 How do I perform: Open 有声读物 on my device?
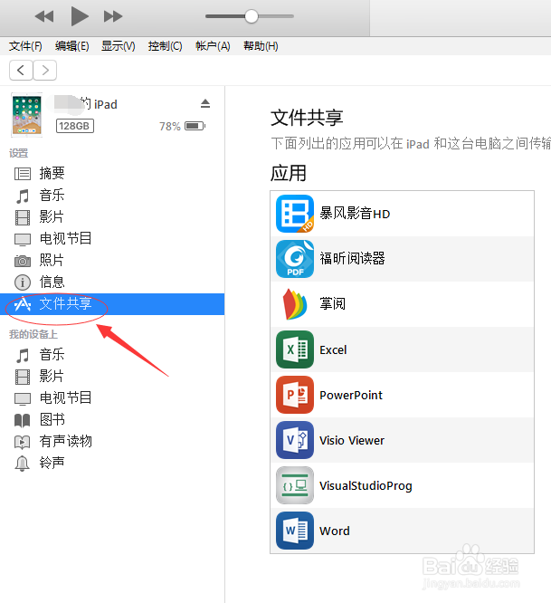[x=112, y=441]
